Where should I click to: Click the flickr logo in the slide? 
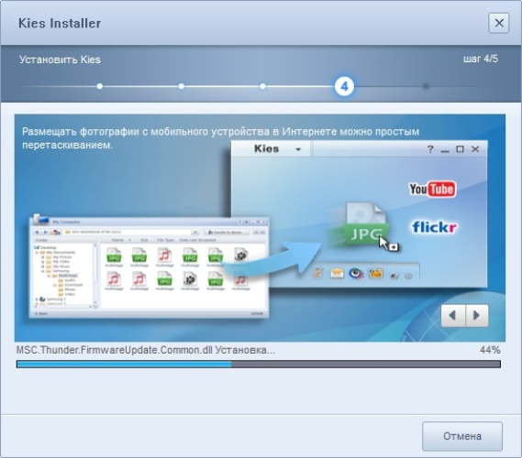(x=434, y=227)
